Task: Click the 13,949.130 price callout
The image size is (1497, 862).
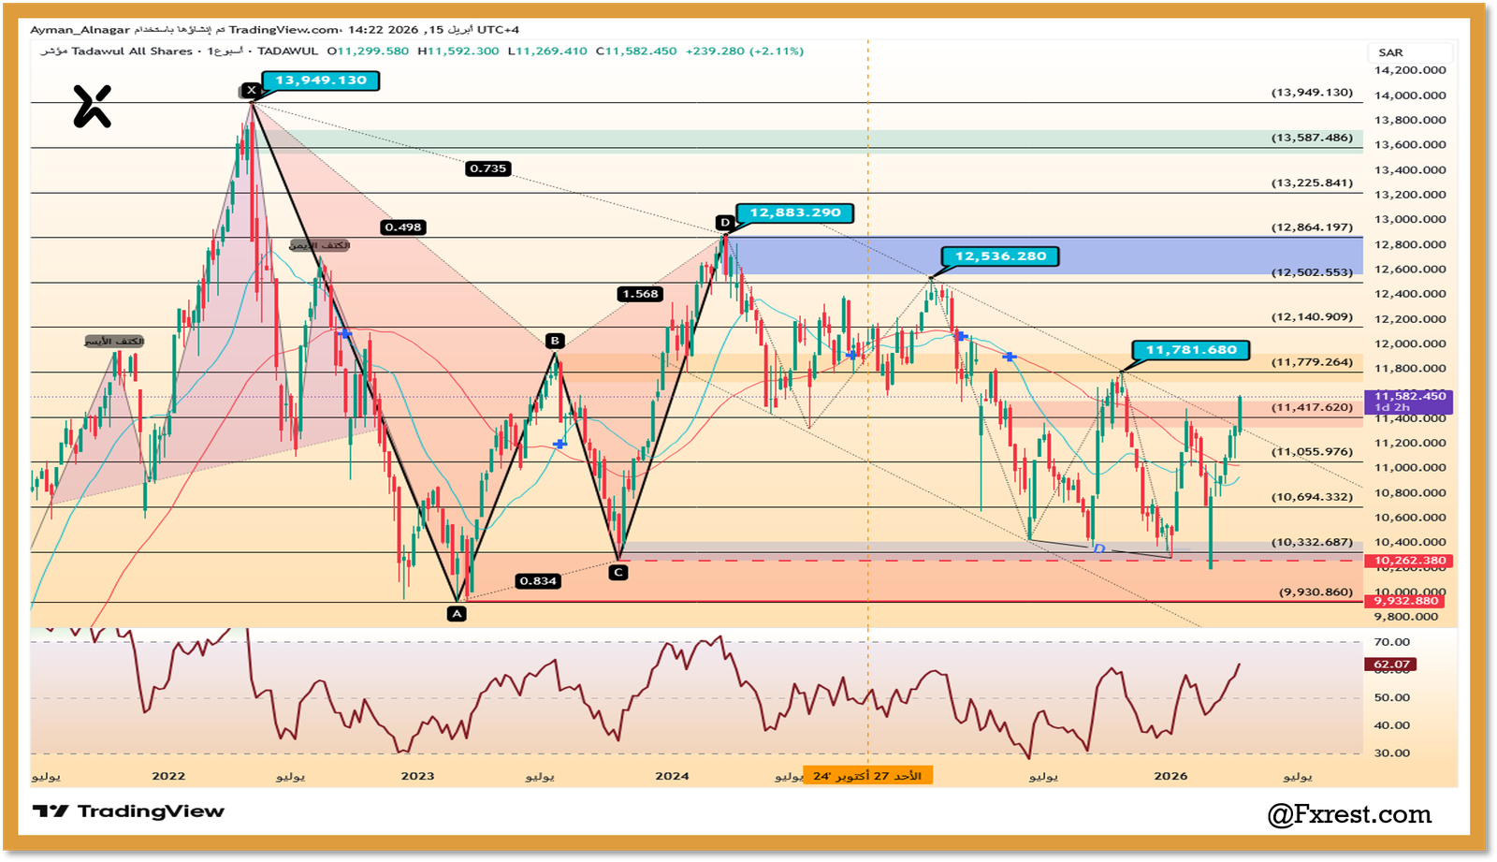Action: (x=321, y=80)
